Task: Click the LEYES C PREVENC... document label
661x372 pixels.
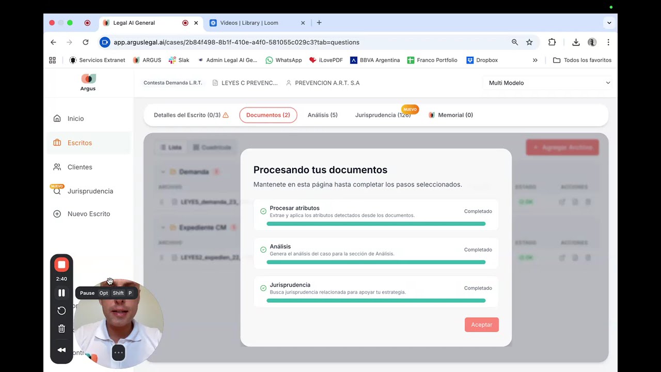Action: pyautogui.click(x=245, y=83)
